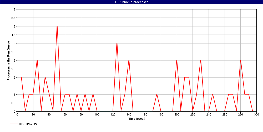Click the y-axis tick label "0.5"
The height and width of the screenshot is (132, 263).
click(x=14, y=103)
